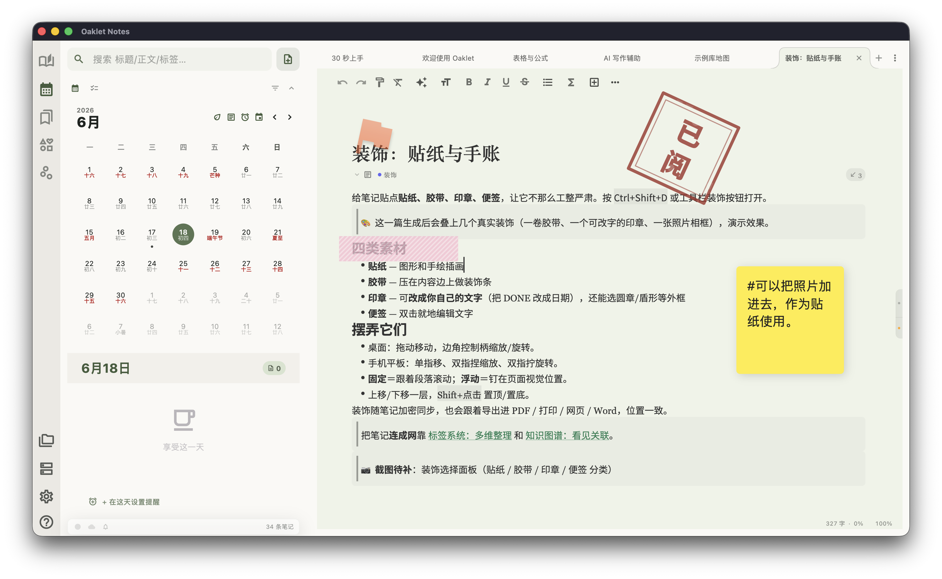The width and height of the screenshot is (942, 579).
Task: Toggle bold formatting
Action: 468,82
